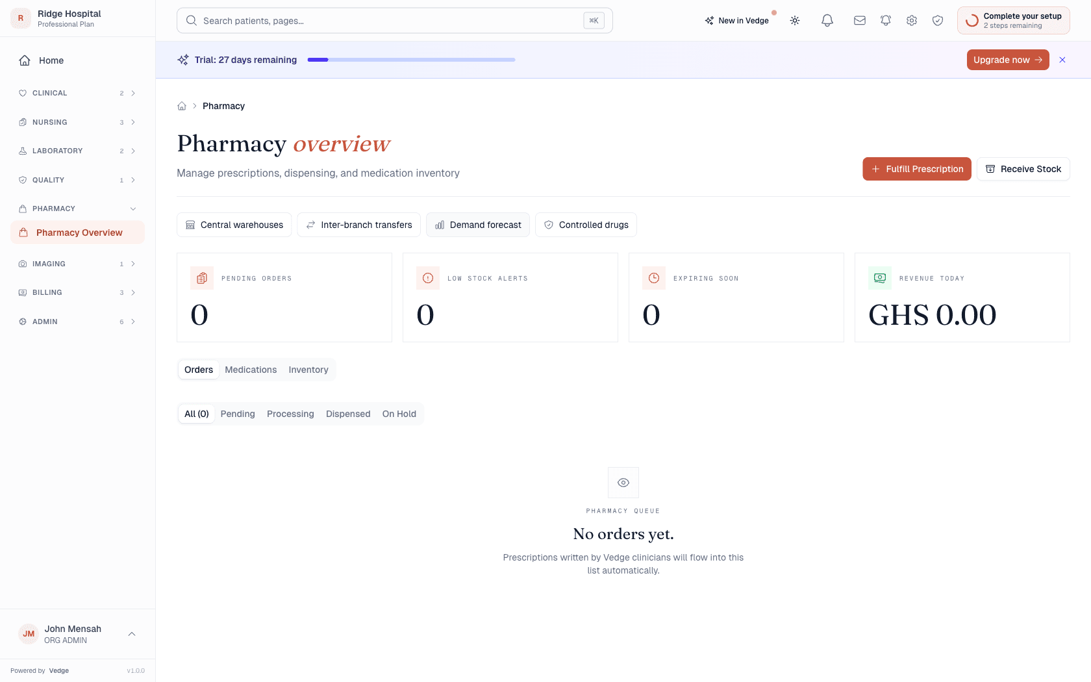
Task: Open the alert bell icon next to mail
Action: (886, 21)
